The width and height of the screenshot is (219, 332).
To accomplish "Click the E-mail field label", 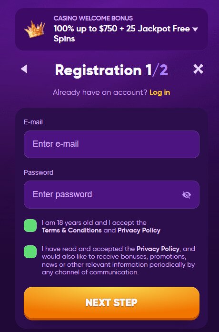I will click(33, 122).
